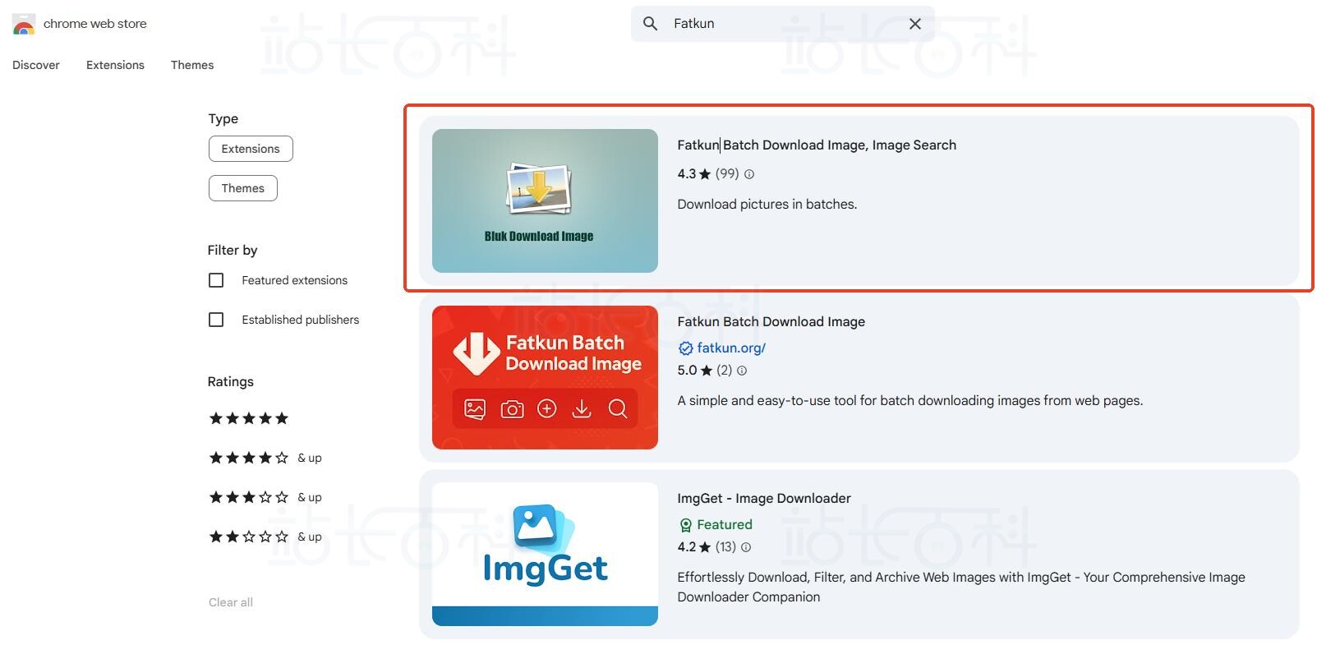Clear the Fatkun search text with X
The width and height of the screenshot is (1317, 645).
click(914, 24)
